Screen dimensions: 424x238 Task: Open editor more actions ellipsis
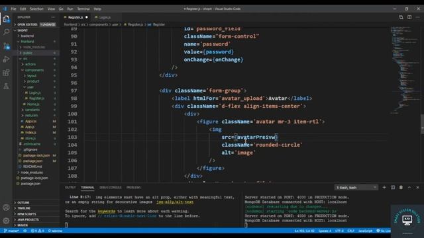click(x=418, y=17)
